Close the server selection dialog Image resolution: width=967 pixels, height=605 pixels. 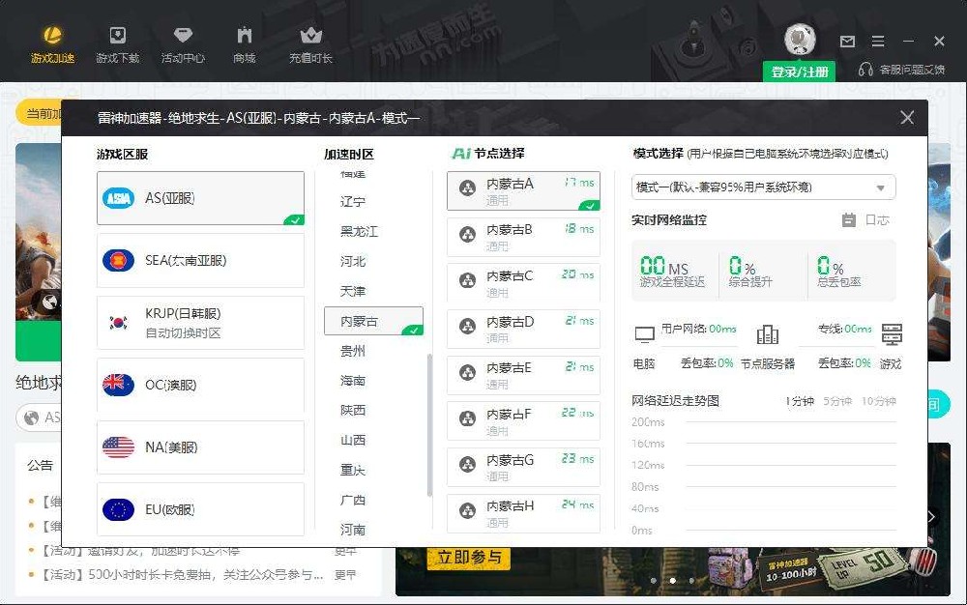point(907,117)
